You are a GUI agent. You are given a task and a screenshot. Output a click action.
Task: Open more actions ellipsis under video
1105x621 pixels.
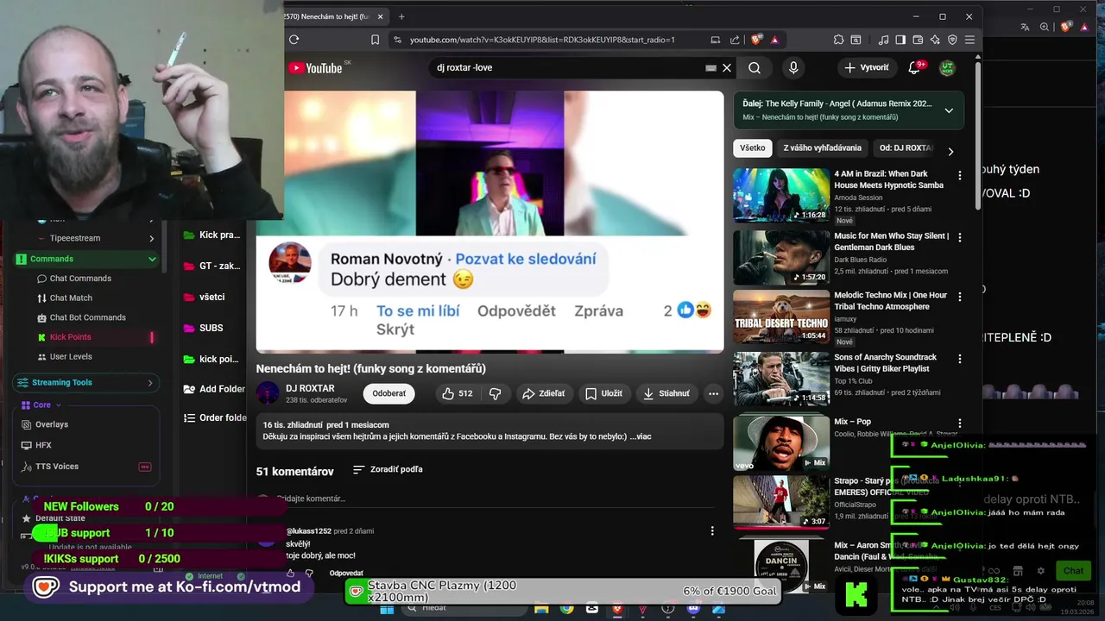pos(713,393)
